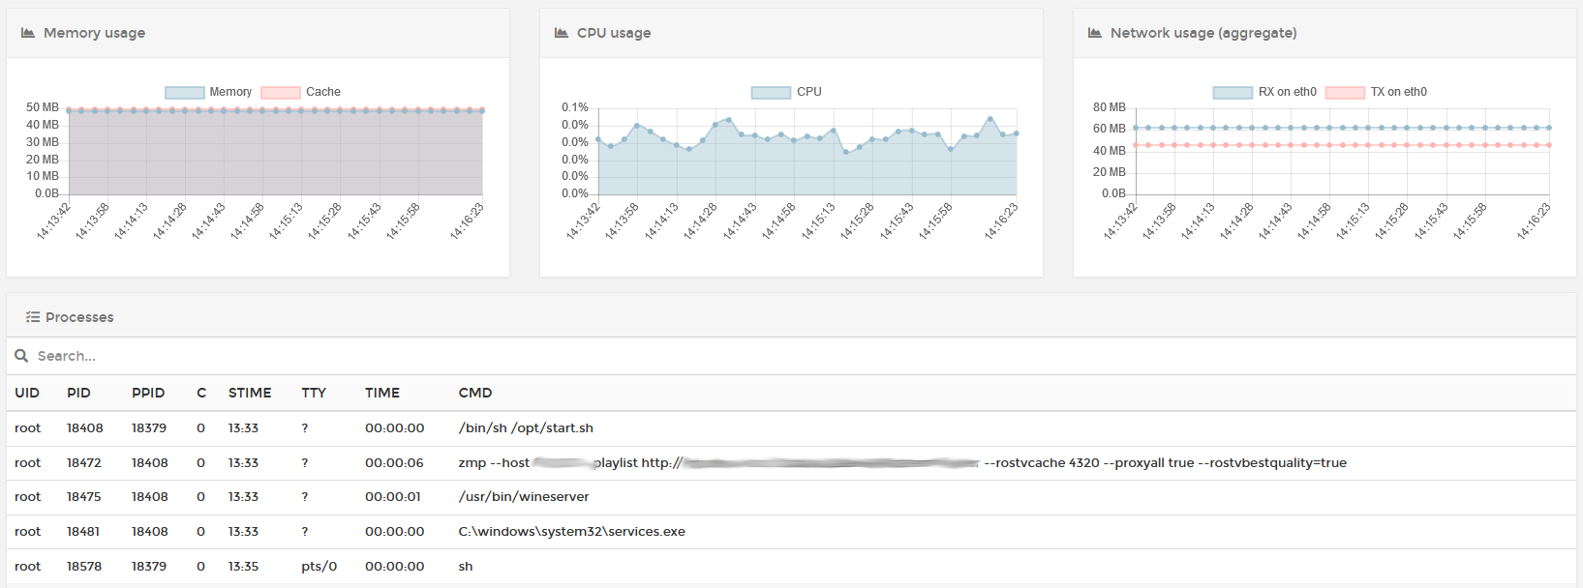The height and width of the screenshot is (588, 1583).
Task: Select the services.exe command text
Action: (x=571, y=531)
